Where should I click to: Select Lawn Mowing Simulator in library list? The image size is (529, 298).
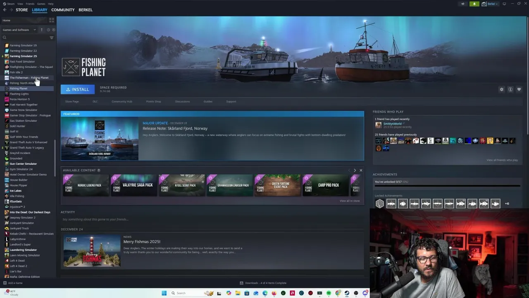coord(25,255)
